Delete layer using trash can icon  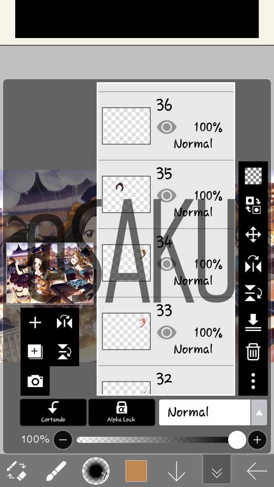pyautogui.click(x=253, y=352)
